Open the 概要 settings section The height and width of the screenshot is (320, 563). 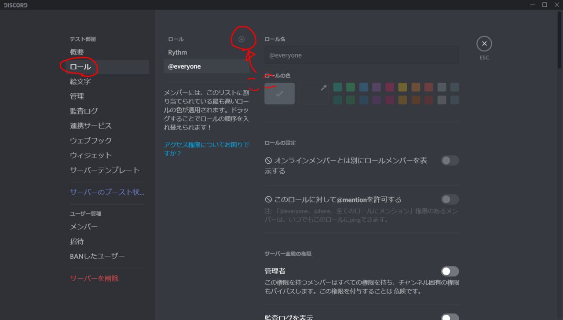click(x=77, y=51)
